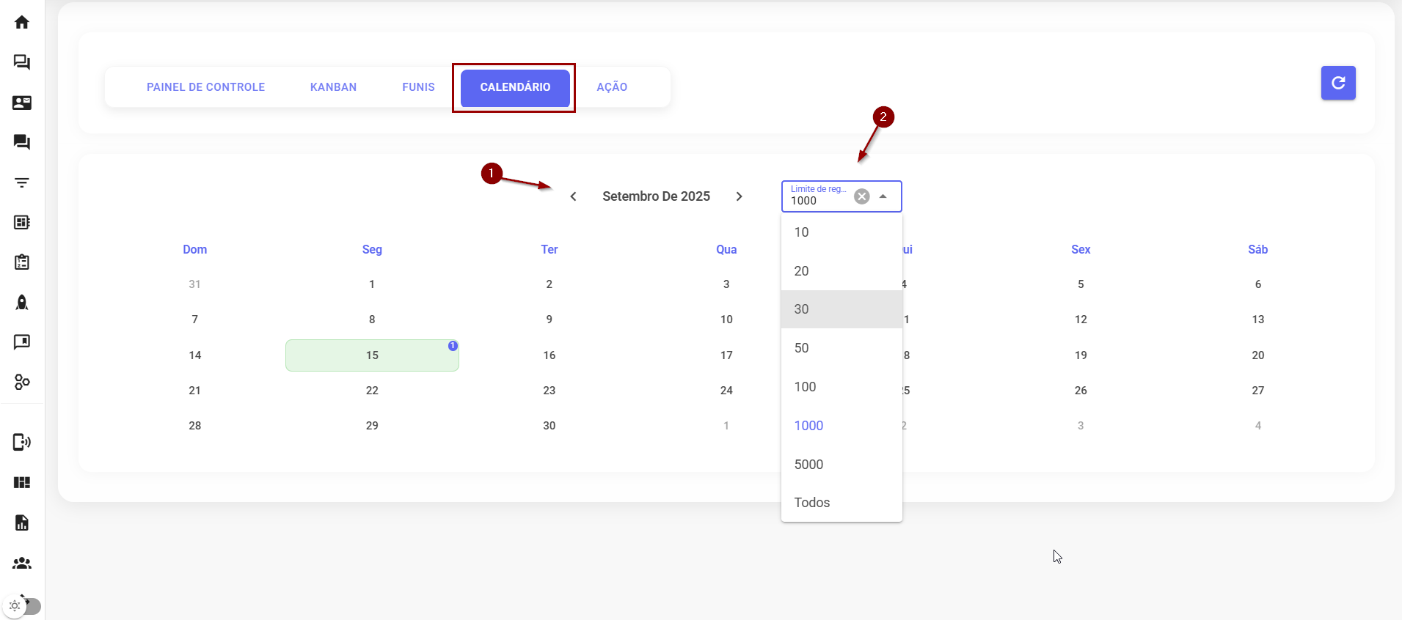1402x620 pixels.
Task: Open the report chart file icon
Action: click(22, 523)
